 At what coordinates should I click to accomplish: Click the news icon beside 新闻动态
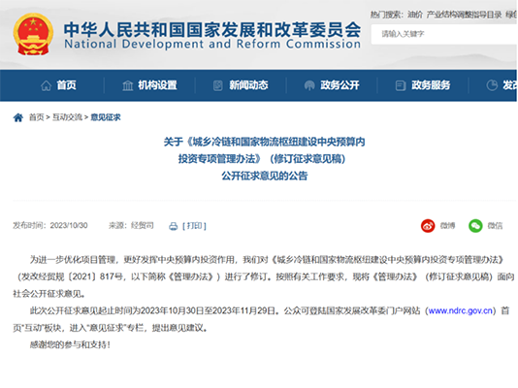click(218, 85)
